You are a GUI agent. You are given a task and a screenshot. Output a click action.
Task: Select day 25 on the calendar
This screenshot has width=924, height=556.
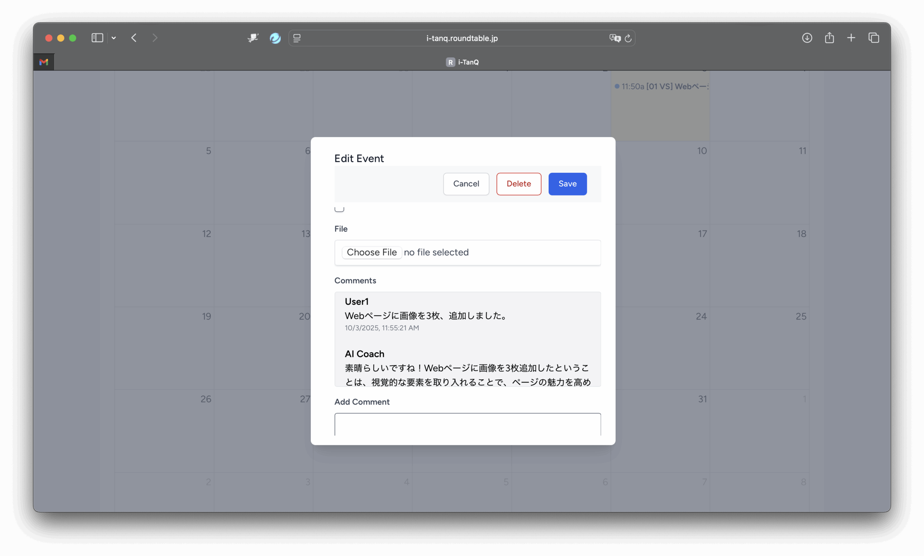pos(801,316)
